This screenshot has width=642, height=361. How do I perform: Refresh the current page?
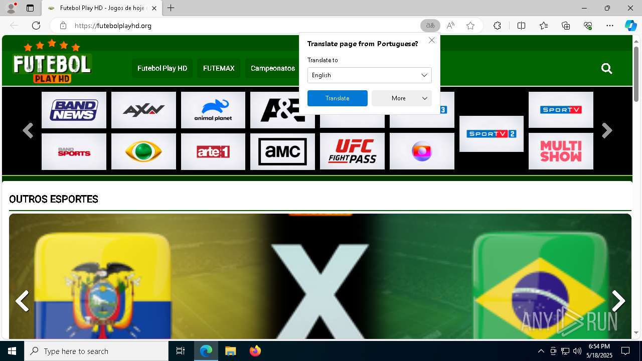[x=36, y=26]
